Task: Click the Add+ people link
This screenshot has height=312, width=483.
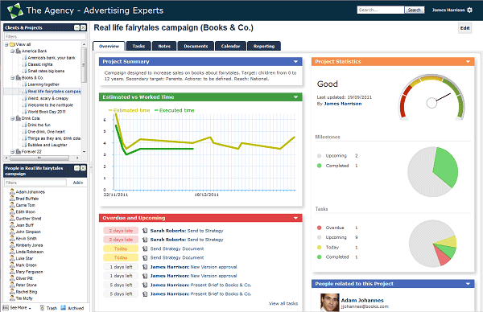Action: click(78, 183)
